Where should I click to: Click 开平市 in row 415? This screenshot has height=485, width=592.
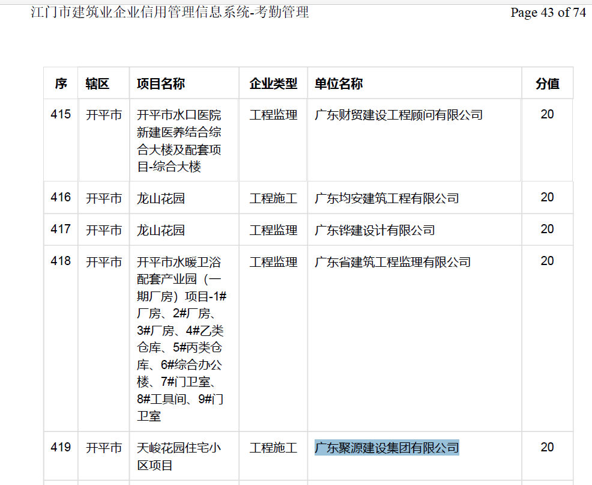click(104, 115)
